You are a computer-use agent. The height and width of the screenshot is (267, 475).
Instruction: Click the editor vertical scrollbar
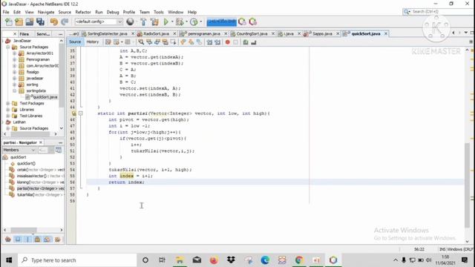[467, 185]
